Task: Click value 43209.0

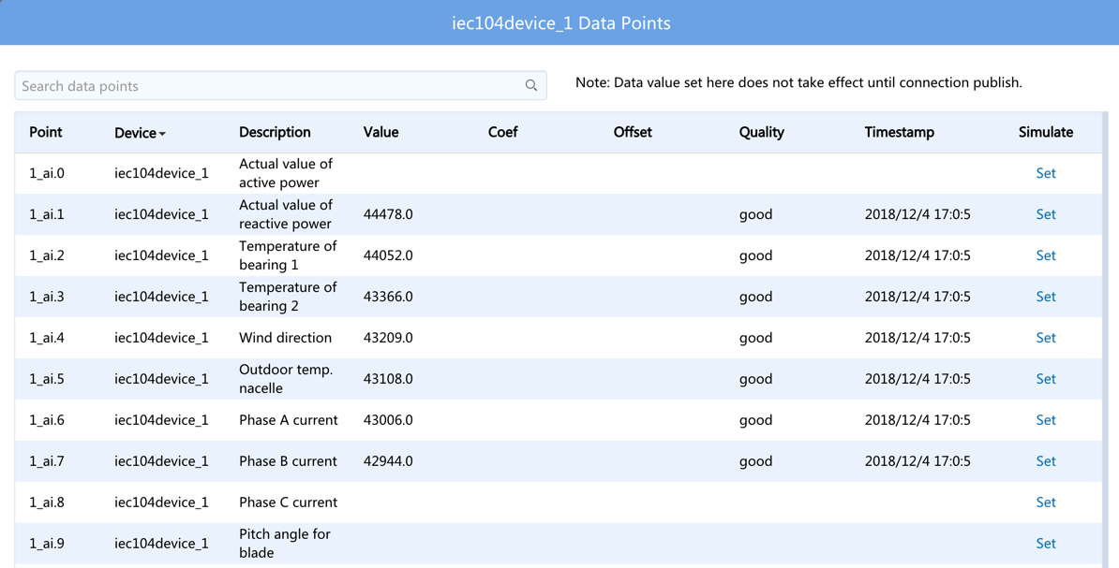Action: (388, 338)
